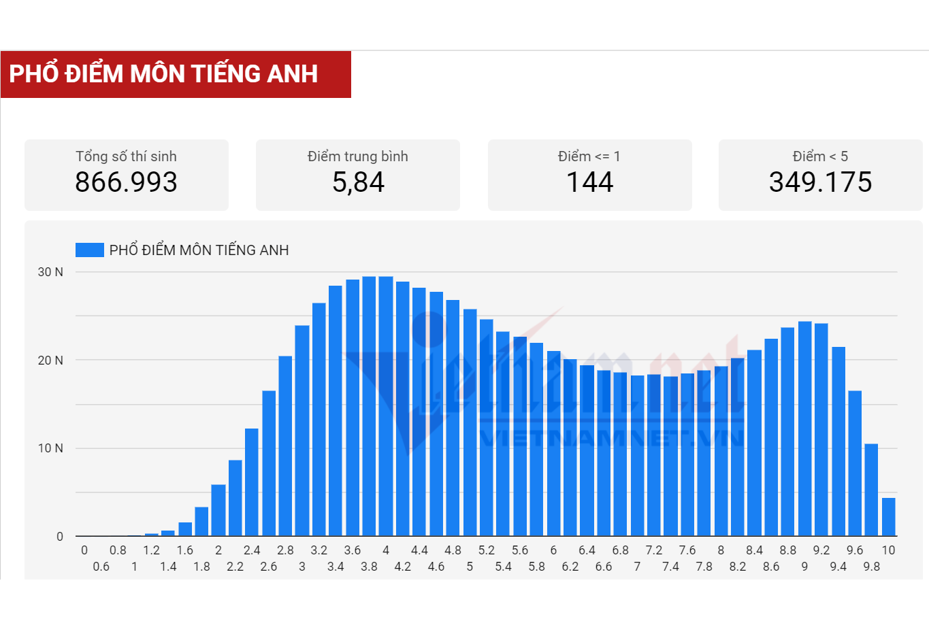This screenshot has width=929, height=619.
Task: Click the x-axis label 4.4
Action: tap(419, 550)
